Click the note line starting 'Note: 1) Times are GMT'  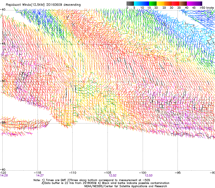click(x=92, y=180)
